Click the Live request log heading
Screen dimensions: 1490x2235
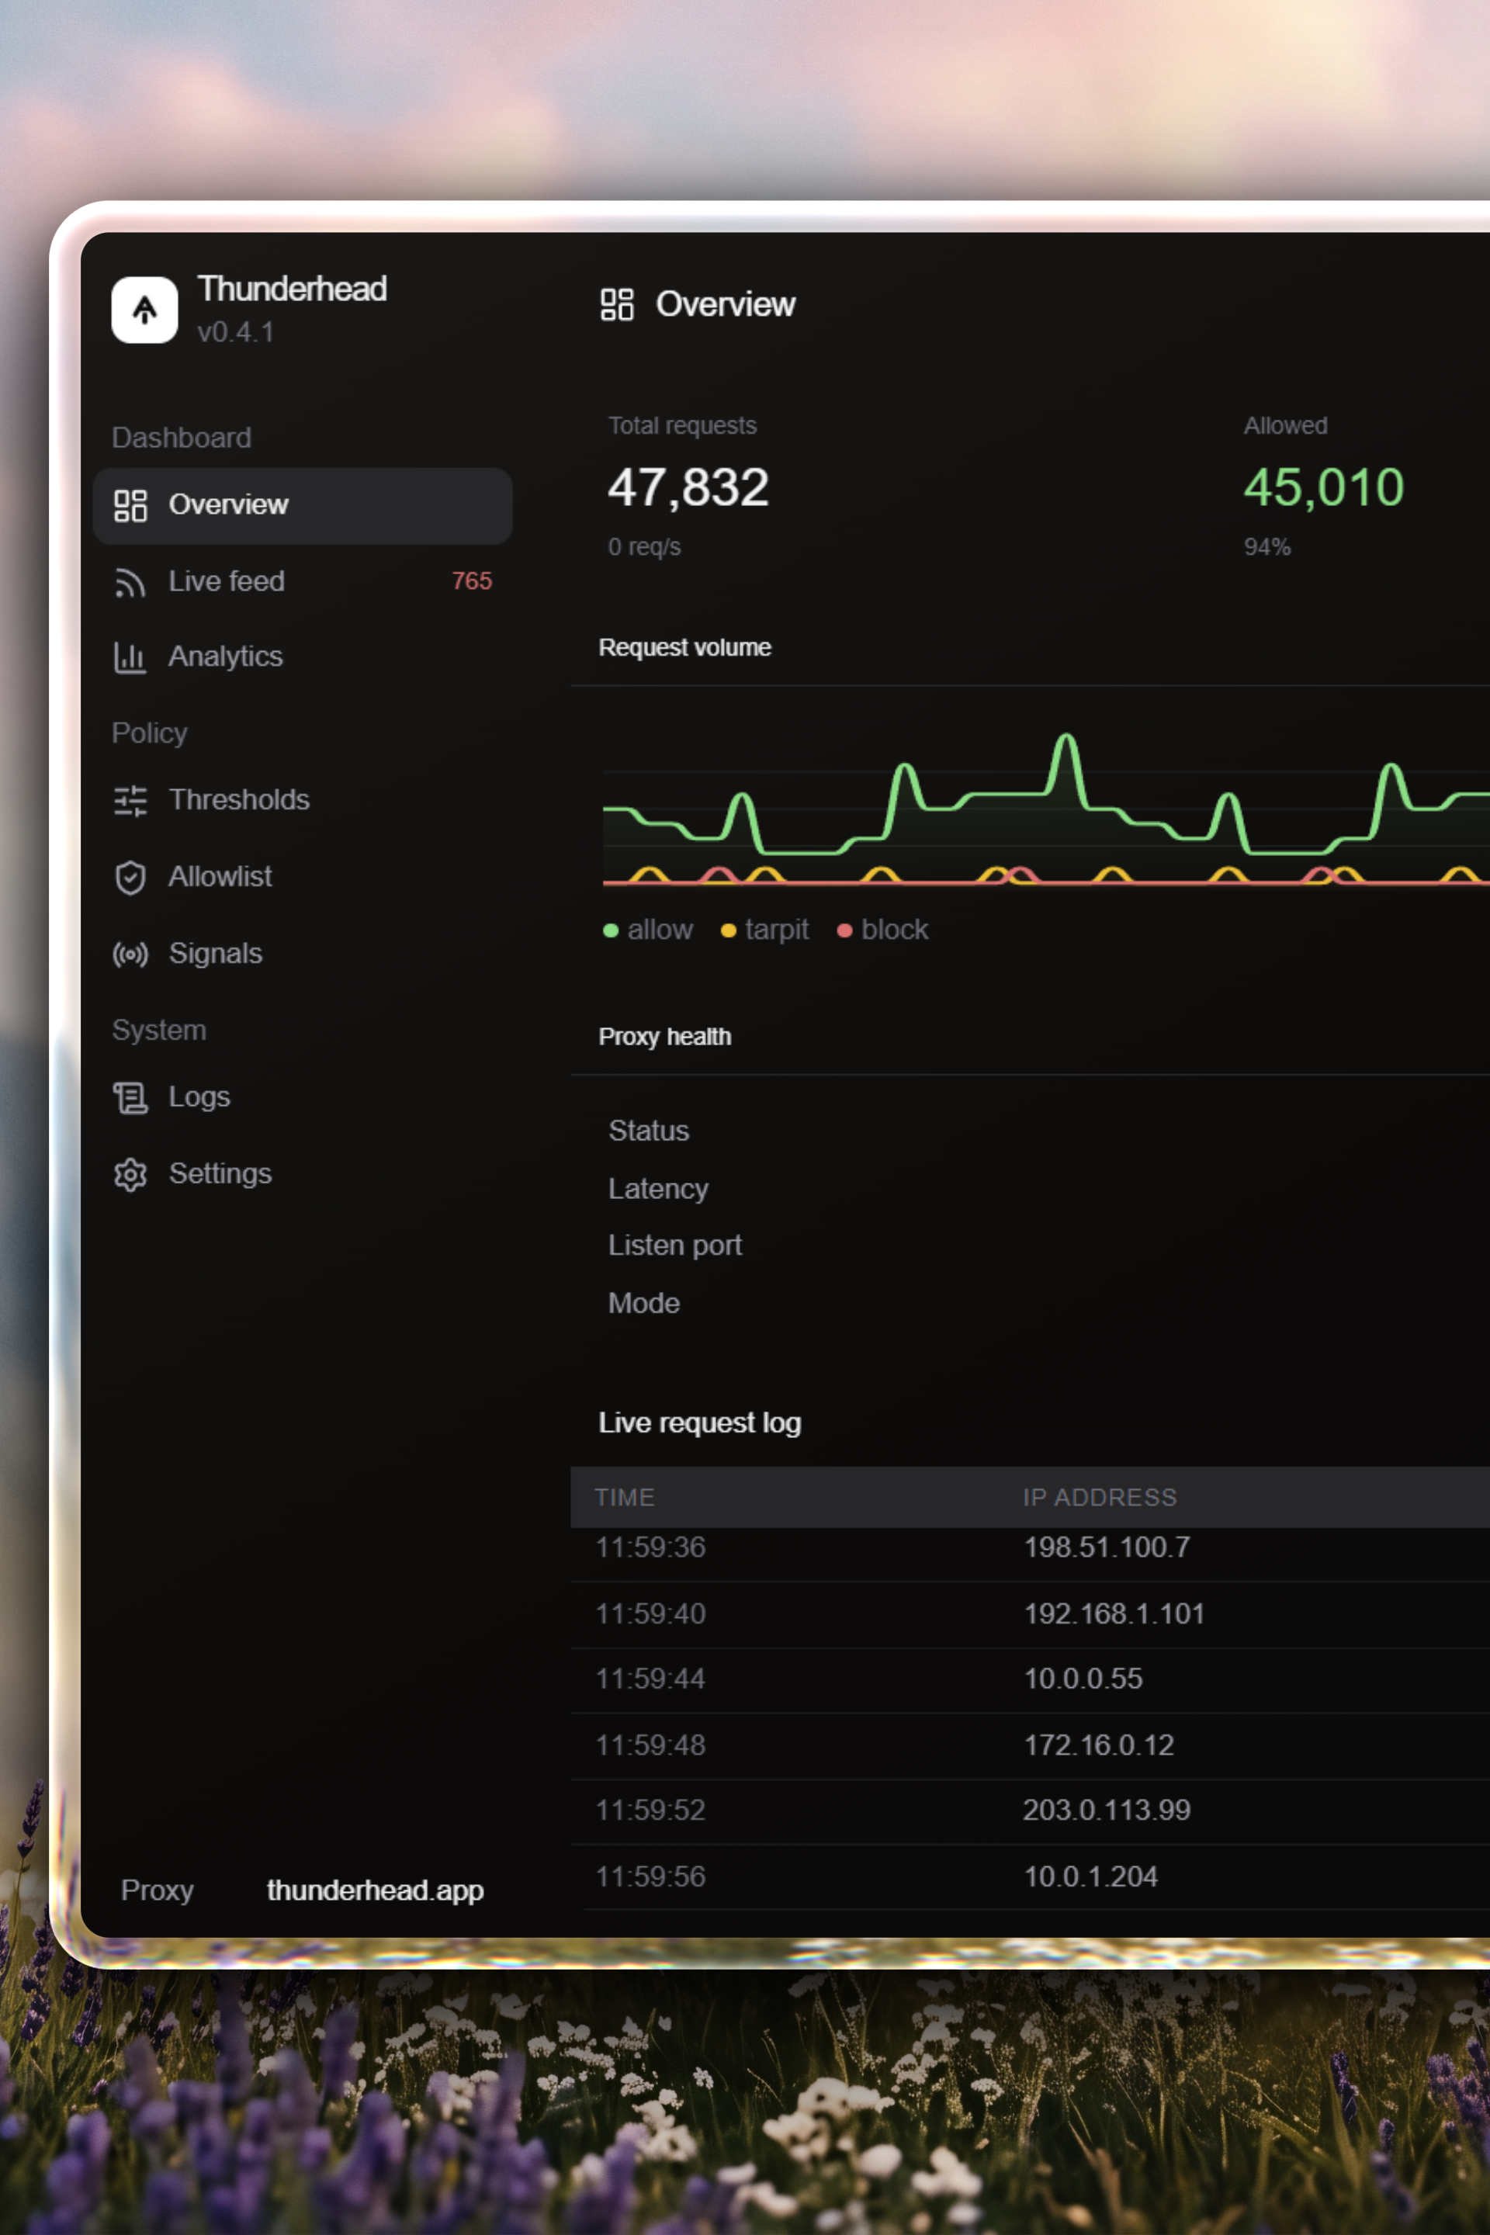tap(700, 1423)
